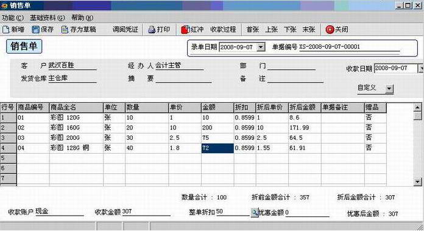Select the cell 彩图 200G

[76, 138]
